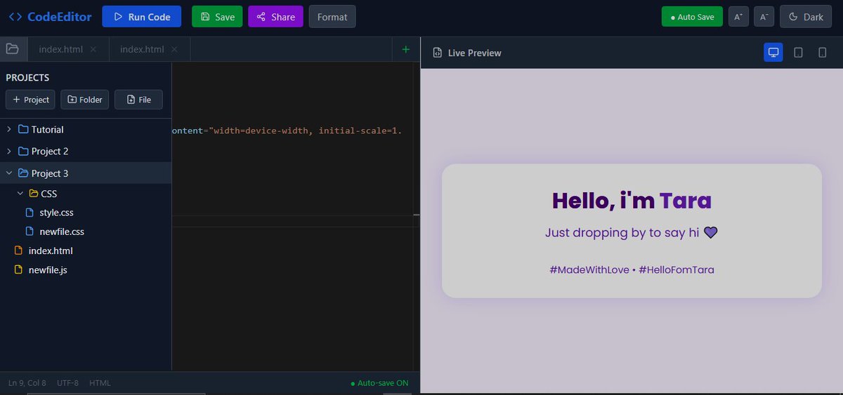Toggle the projects sidebar folder icon

click(12, 49)
